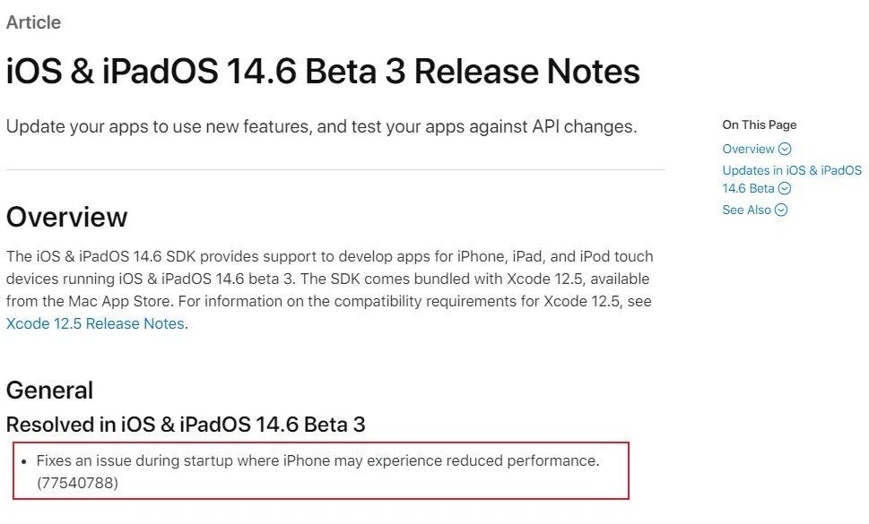The width and height of the screenshot is (869, 524).
Task: Click the chevron icon after "14.6 Beta"
Action: click(785, 189)
